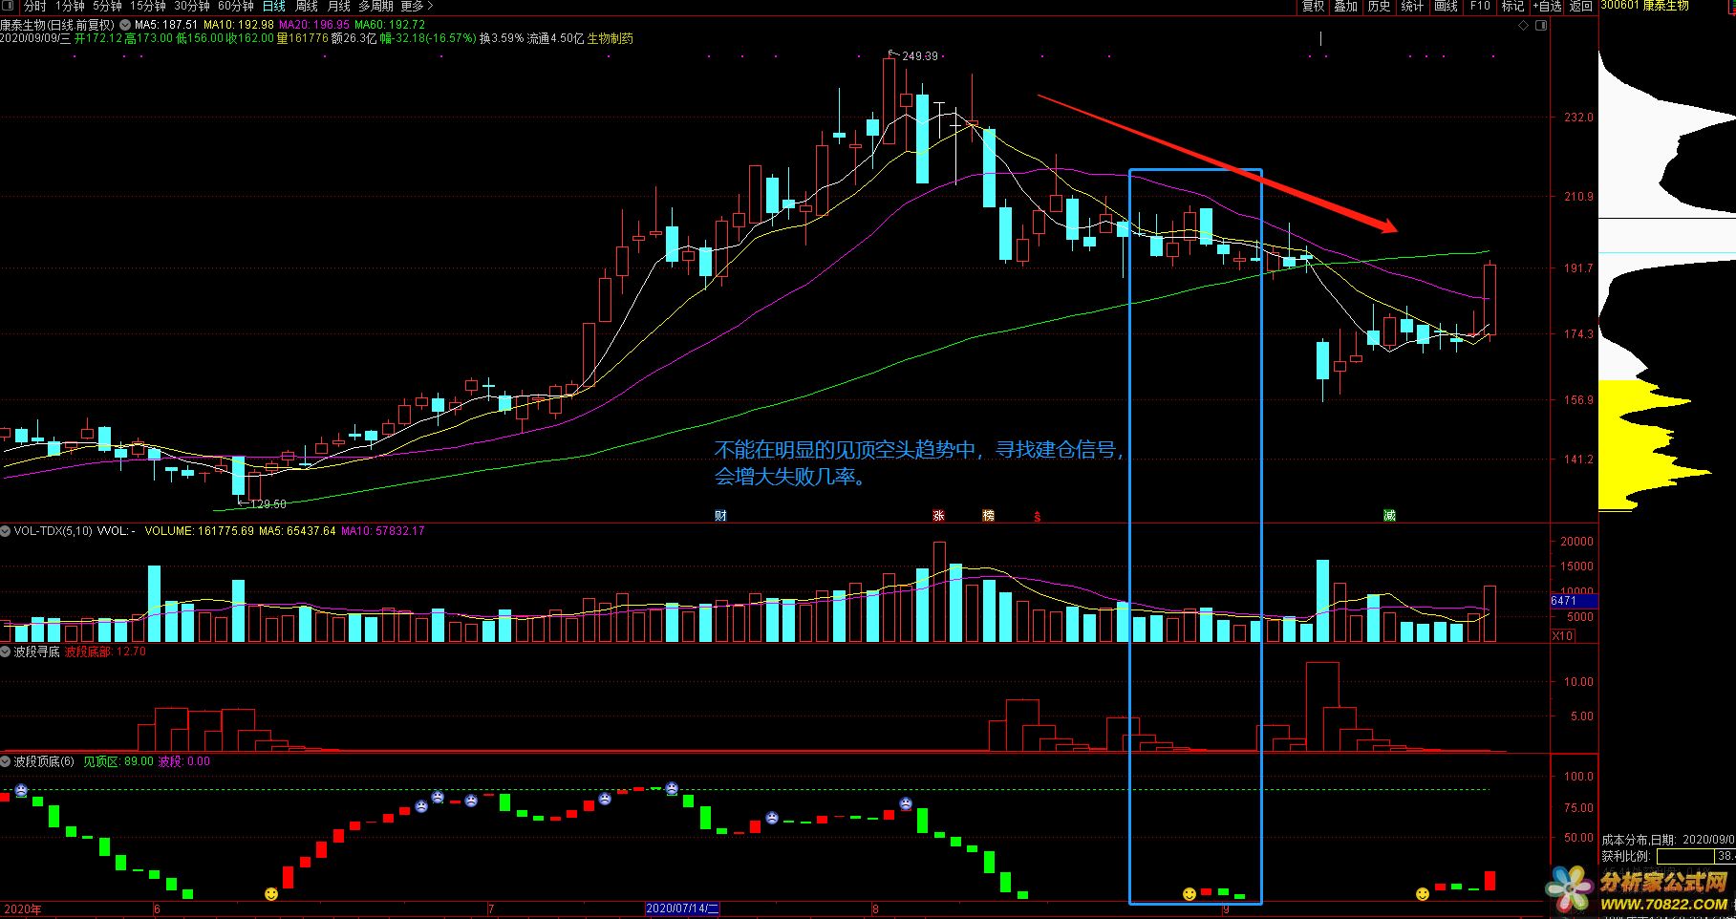Switch to 月线 monthly chart
Image resolution: width=1736 pixels, height=919 pixels.
(x=339, y=6)
